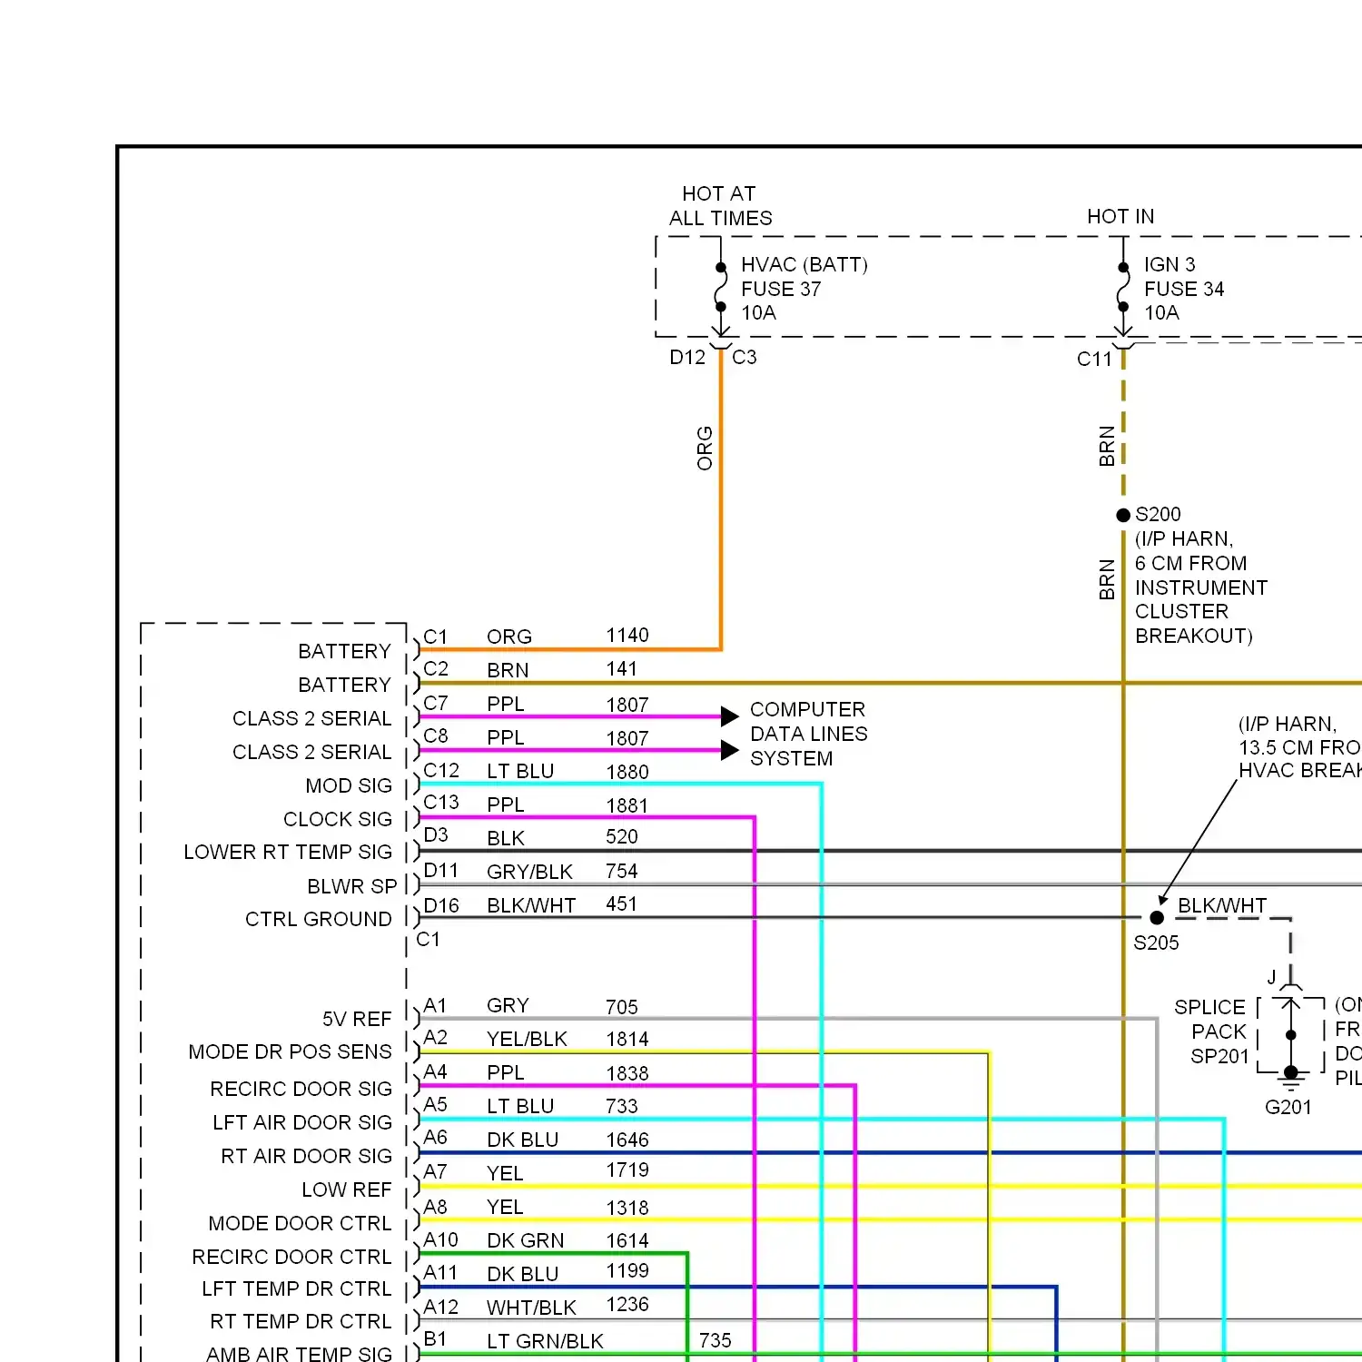Click wire number '1881'

(627, 805)
